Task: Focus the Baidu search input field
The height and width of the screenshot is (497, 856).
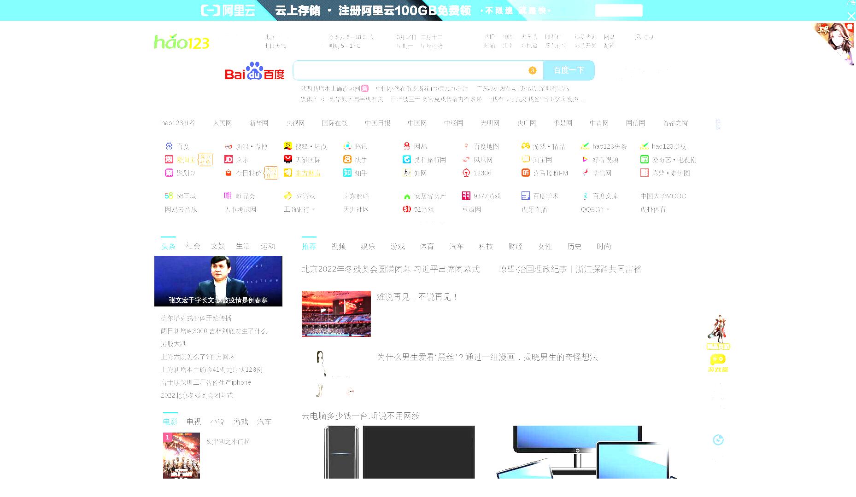Action: tap(411, 70)
